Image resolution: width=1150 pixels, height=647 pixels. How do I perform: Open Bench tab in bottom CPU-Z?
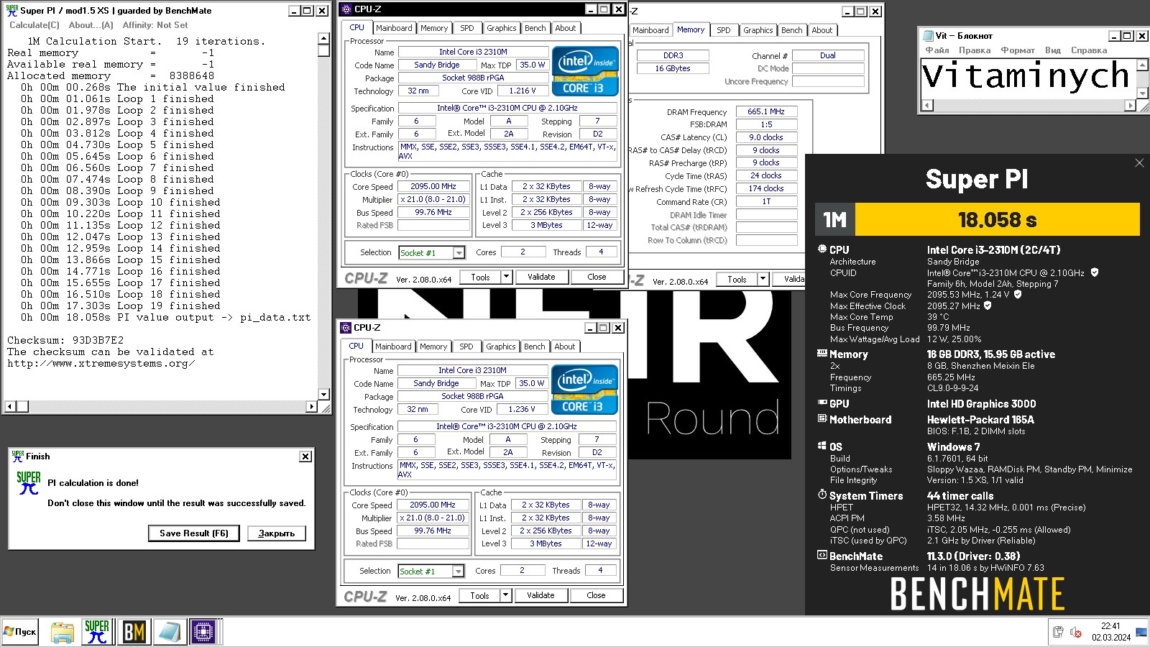534,347
